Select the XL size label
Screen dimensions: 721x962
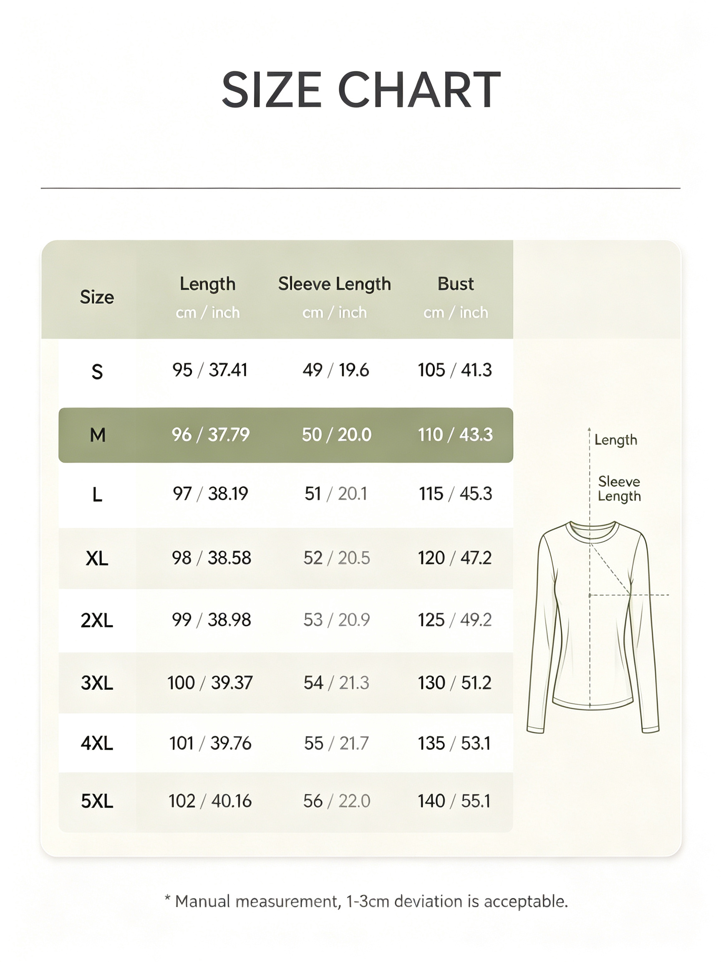tap(97, 558)
